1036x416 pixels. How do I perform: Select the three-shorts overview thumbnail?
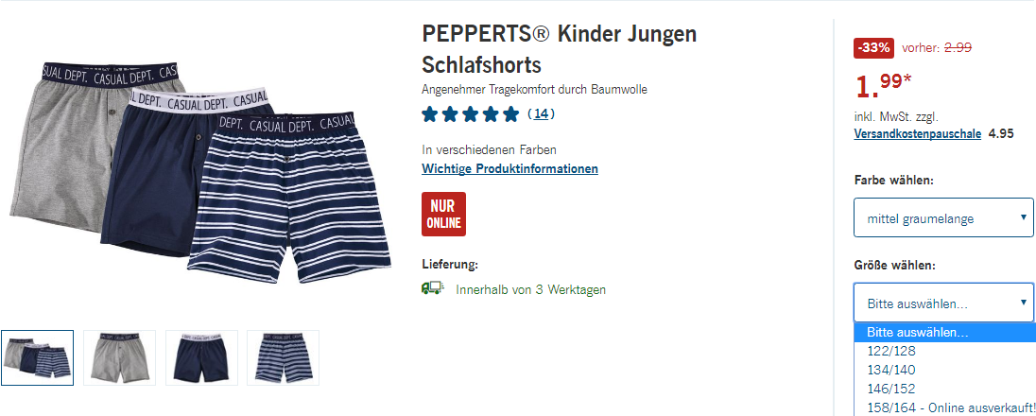click(x=38, y=357)
